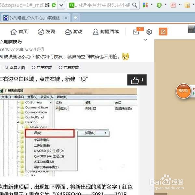Click the yellow cat emoji in post

click(x=125, y=57)
